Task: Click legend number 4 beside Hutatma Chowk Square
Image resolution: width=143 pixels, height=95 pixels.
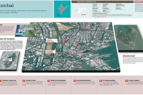Action: pyautogui.click(x=75, y=81)
